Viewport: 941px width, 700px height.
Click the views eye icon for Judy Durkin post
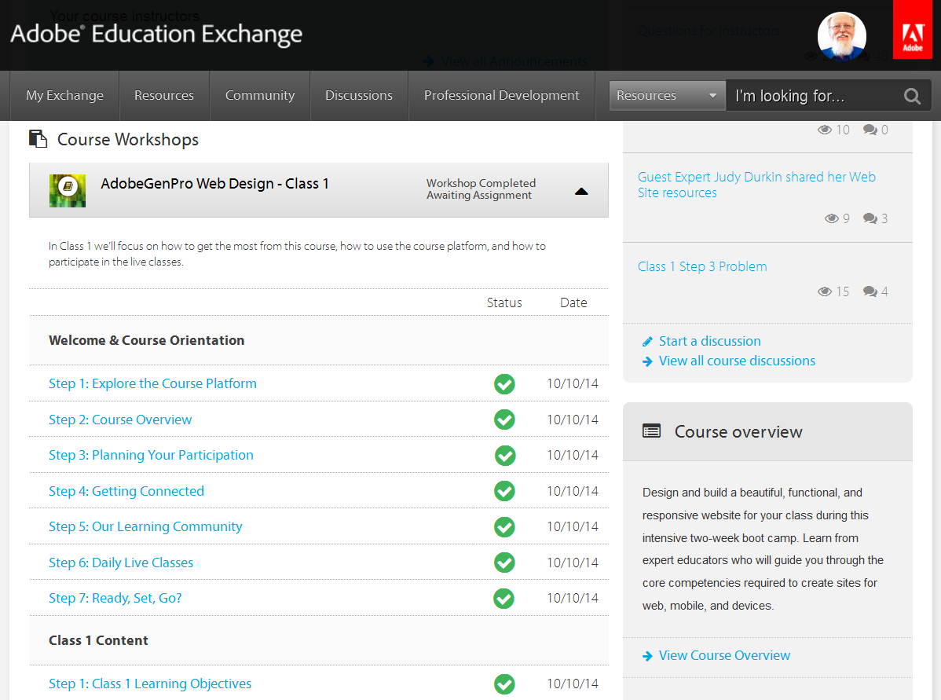click(x=832, y=218)
